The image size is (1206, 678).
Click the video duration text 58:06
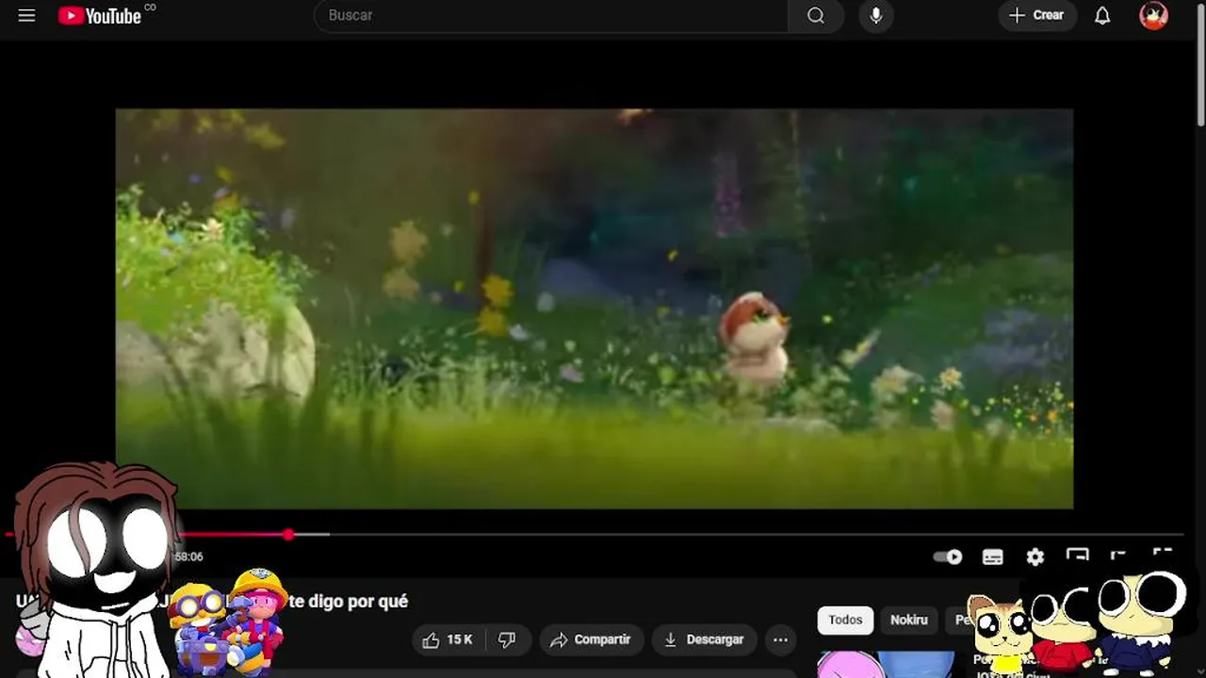pyautogui.click(x=189, y=557)
